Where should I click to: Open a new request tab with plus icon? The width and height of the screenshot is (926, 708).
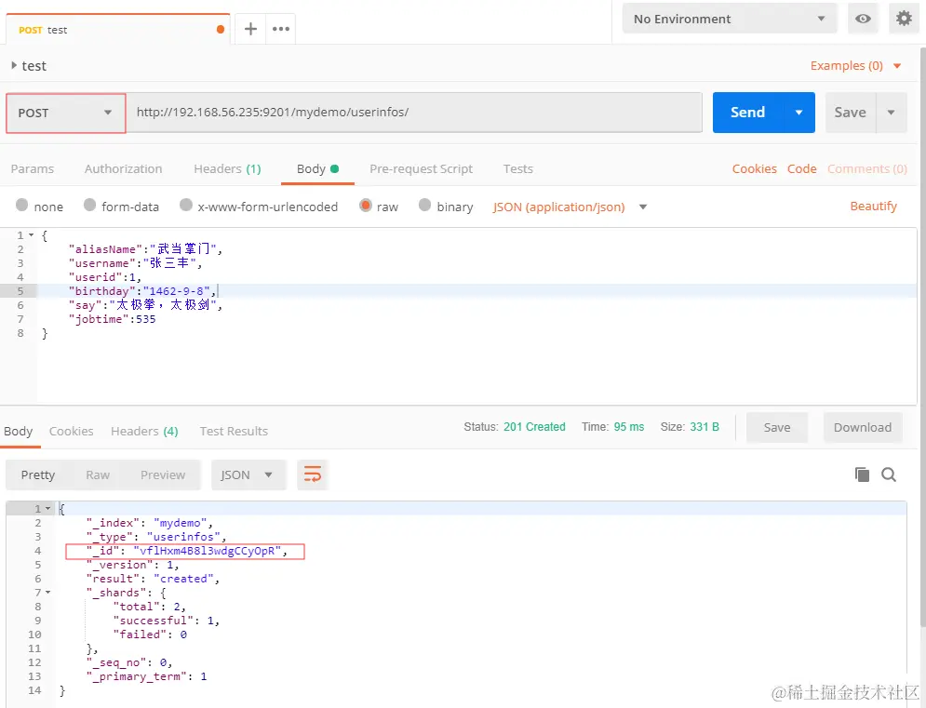(250, 29)
